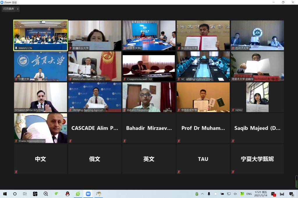298x198 pixels.
Task: Click the pin icon on NWAFU CN
Action: (x=16, y=48)
